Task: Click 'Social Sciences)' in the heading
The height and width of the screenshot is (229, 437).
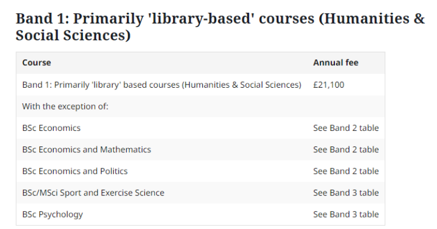Action: 73,35
